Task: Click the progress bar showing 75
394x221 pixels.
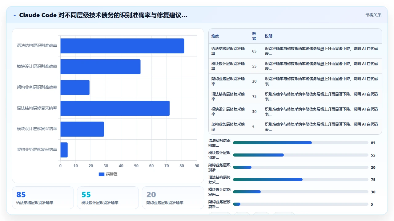Action: pyautogui.click(x=301, y=180)
